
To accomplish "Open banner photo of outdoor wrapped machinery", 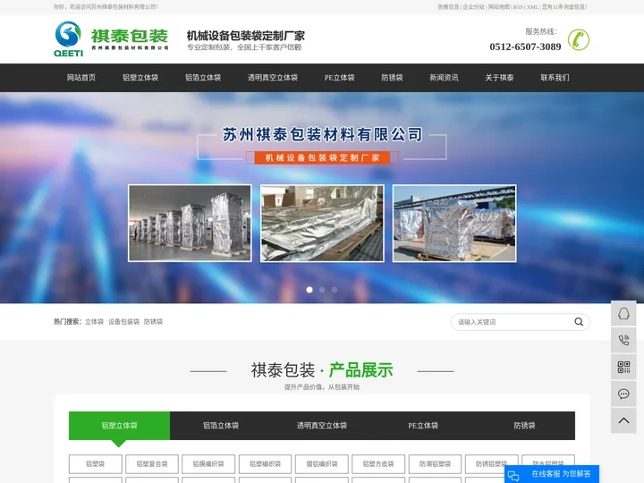I will [454, 223].
